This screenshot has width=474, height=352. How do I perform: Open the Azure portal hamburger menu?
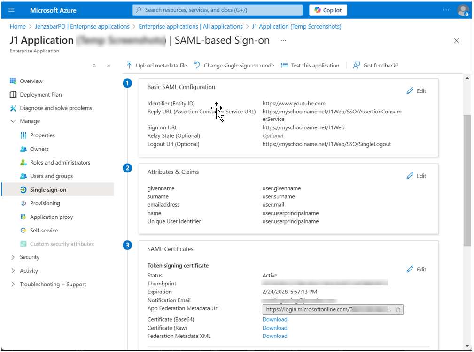click(11, 10)
